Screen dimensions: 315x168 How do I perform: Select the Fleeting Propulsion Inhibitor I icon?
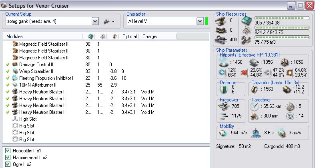15,78
